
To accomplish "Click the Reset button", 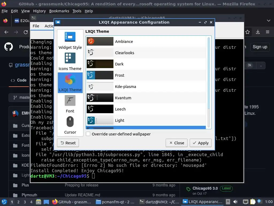I will coord(68,143).
